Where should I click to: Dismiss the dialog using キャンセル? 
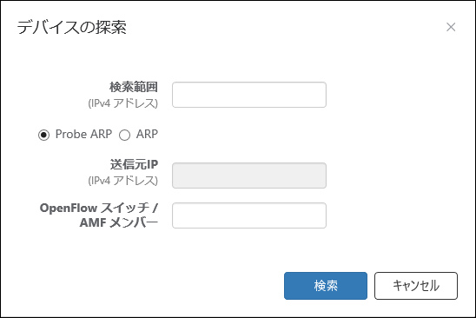point(416,286)
